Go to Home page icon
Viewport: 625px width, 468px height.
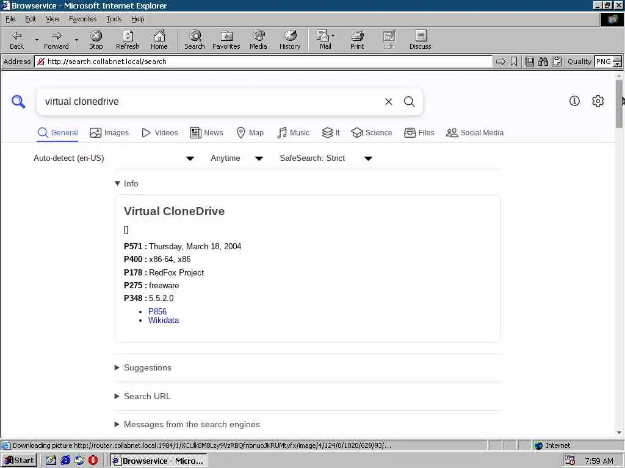point(159,40)
